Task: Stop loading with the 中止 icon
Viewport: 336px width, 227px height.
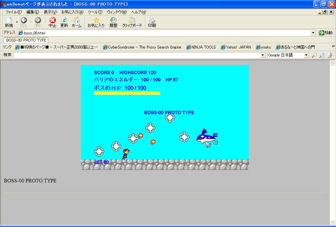Action: coord(52,20)
